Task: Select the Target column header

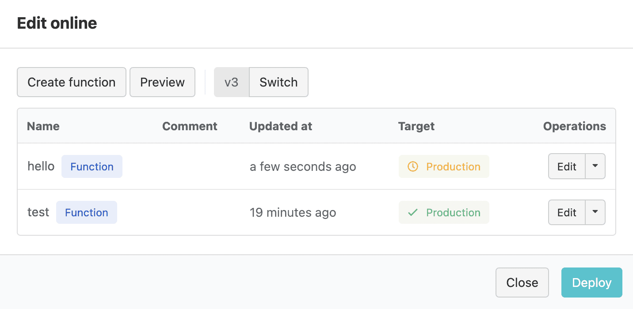Action: point(416,126)
